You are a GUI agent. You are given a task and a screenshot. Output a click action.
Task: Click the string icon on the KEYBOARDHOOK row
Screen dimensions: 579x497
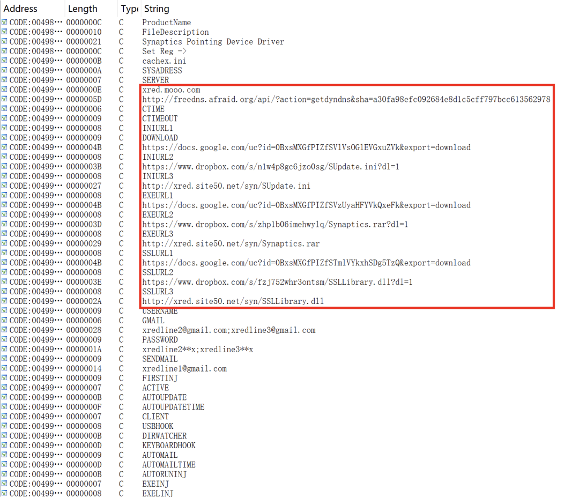click(x=4, y=445)
